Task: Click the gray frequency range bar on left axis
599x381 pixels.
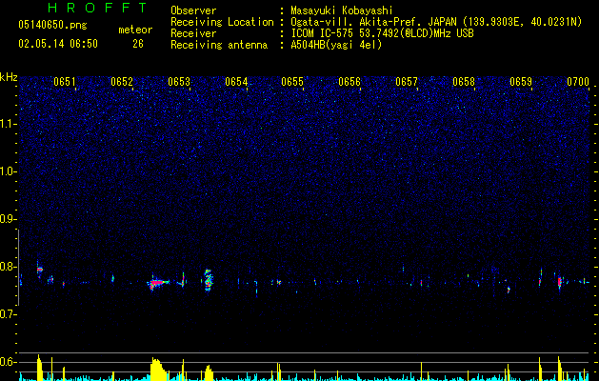Action: pyautogui.click(x=18, y=268)
